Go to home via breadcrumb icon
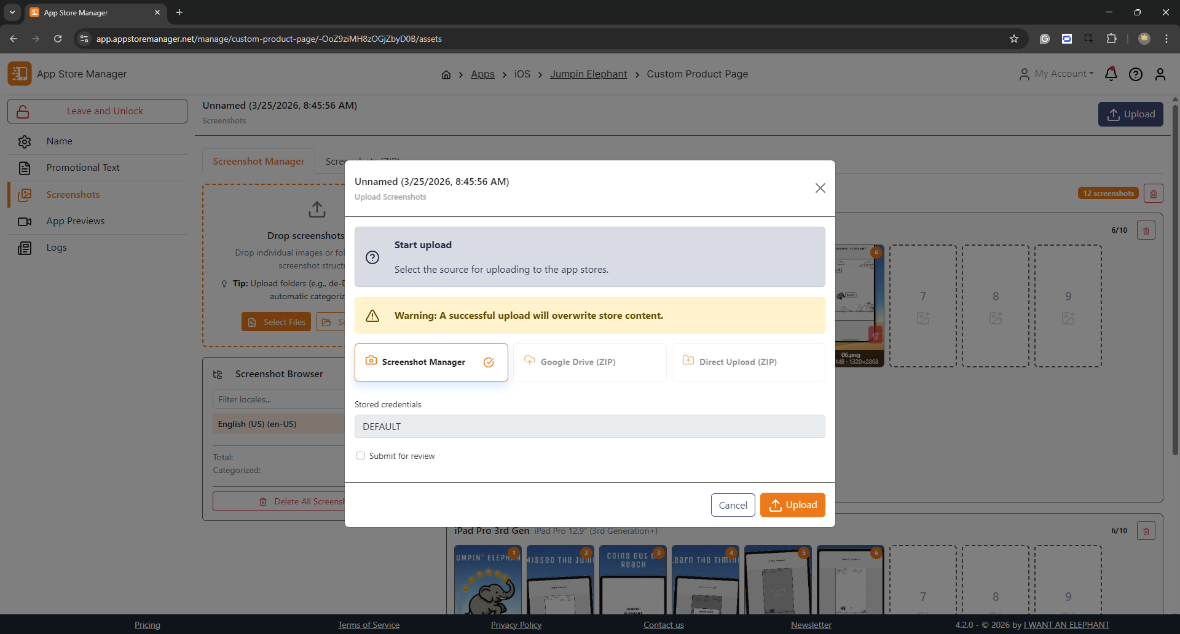This screenshot has width=1180, height=634. [x=446, y=74]
